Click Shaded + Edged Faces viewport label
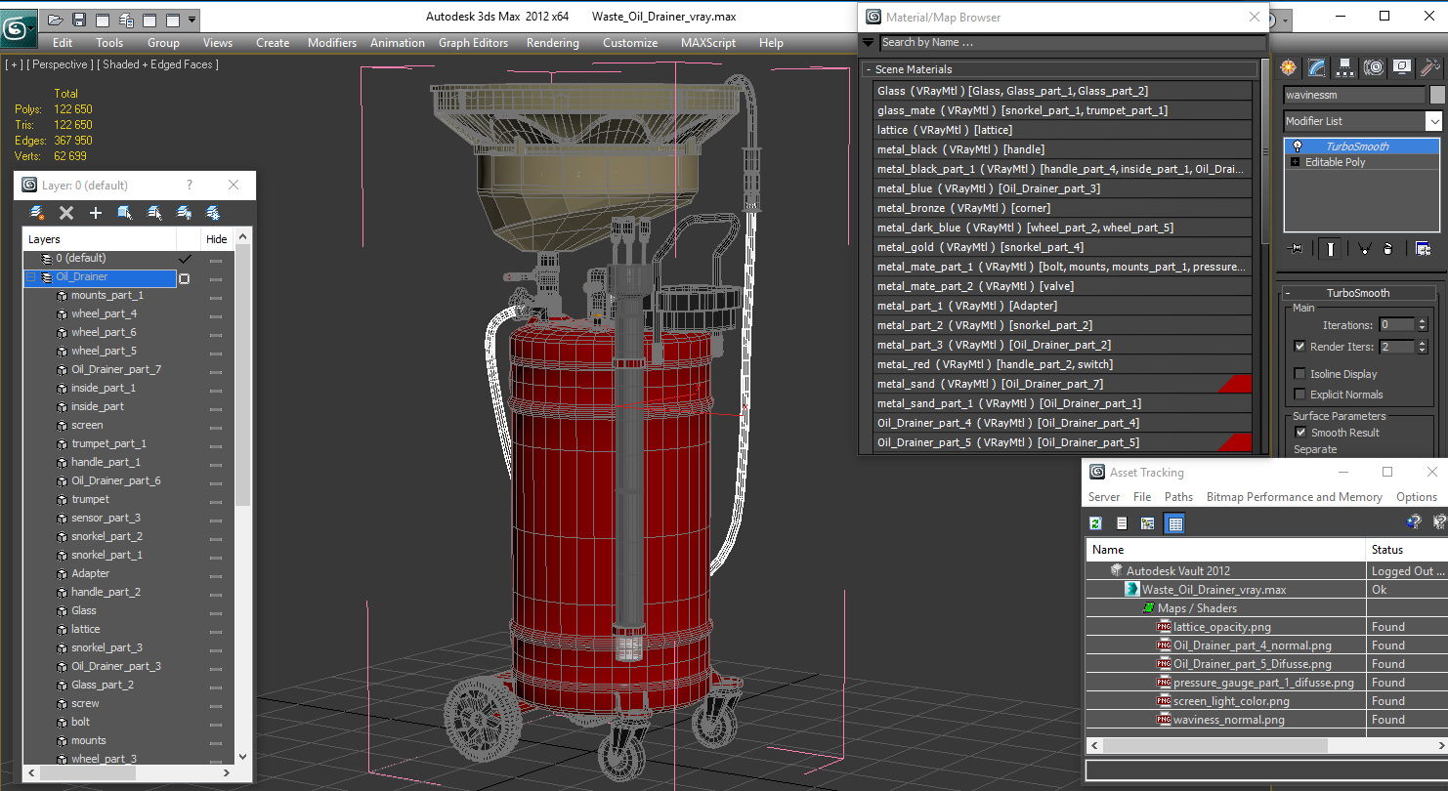The image size is (1448, 791). pos(157,64)
